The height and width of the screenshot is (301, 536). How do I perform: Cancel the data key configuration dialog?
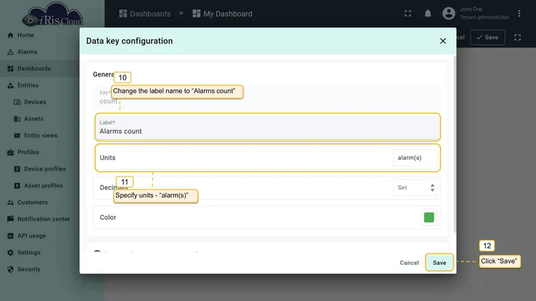(x=409, y=262)
